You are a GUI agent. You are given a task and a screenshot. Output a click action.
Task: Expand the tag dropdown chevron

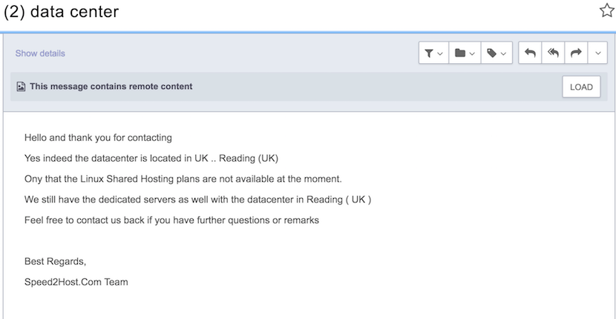point(504,53)
